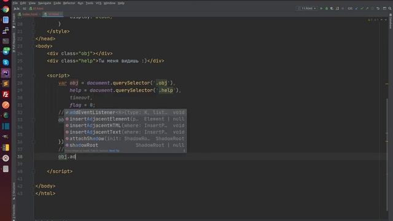Open the VCS menu

click(98, 3)
